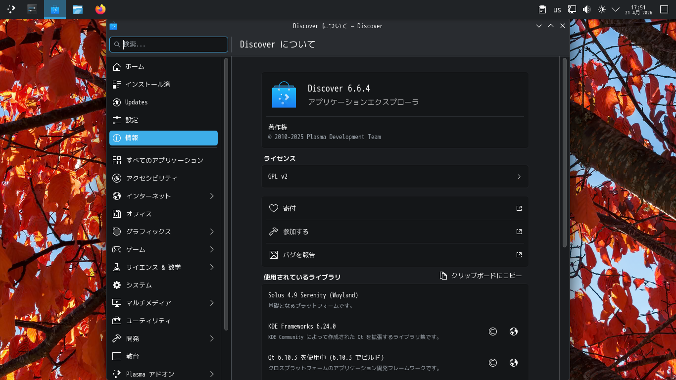Show the KDE Frameworks license icon
This screenshot has height=380, width=676.
pyautogui.click(x=493, y=332)
